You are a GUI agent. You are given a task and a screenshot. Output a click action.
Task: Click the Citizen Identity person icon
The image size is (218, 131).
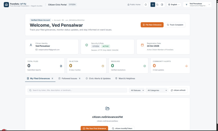click(x=31, y=45)
